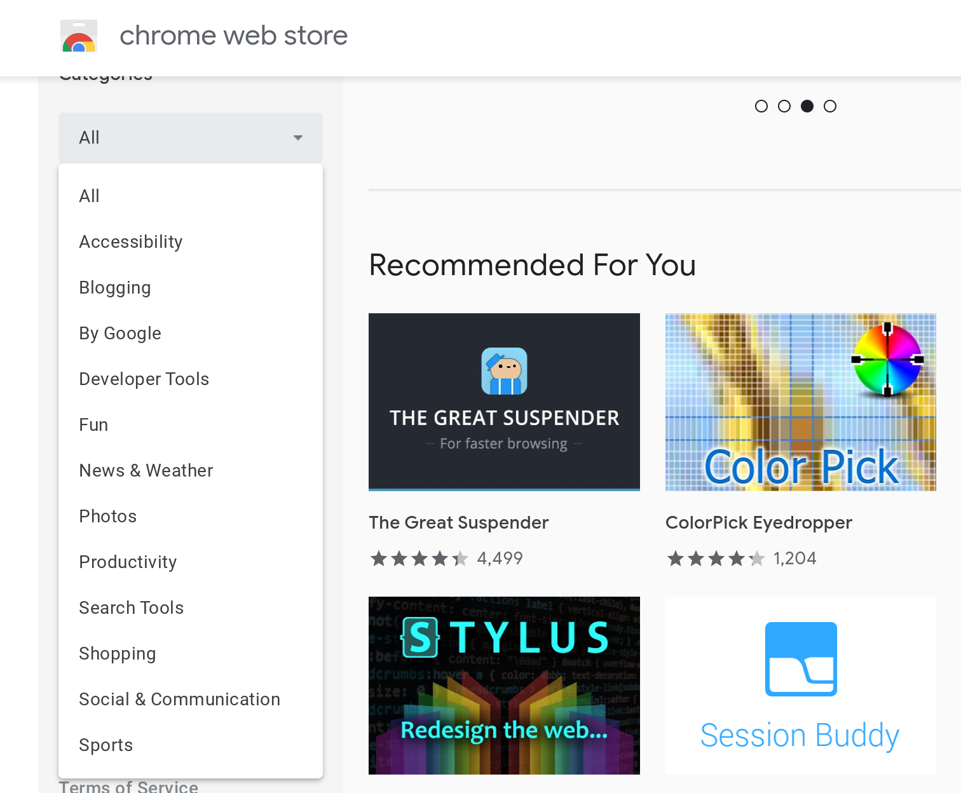961x793 pixels.
Task: Choose All in the category list
Action: [x=191, y=196]
